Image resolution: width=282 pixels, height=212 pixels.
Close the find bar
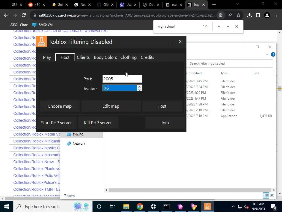tap(237, 26)
